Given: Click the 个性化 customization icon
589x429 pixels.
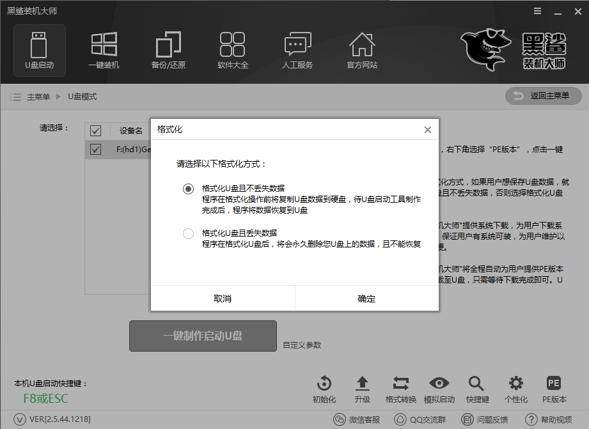Looking at the screenshot, I should 515,385.
